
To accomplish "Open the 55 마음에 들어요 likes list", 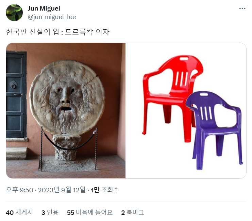I will click(90, 212).
